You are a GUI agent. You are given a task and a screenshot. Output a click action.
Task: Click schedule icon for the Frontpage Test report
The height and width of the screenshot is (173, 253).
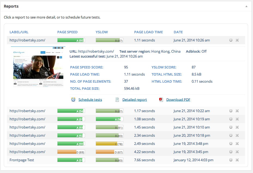(x=231, y=160)
